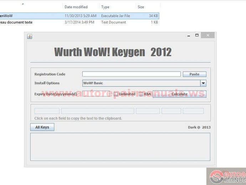Viewport: 246px width, 185px height.
Task: Maximize the keygen window
Action: click(197, 35)
